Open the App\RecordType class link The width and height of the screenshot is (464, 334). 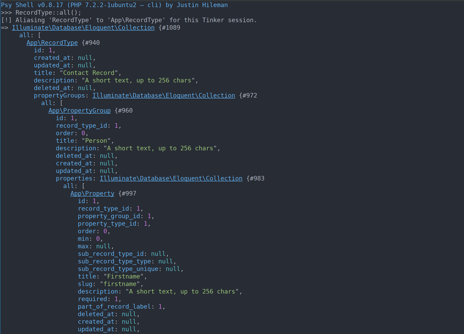[52, 43]
